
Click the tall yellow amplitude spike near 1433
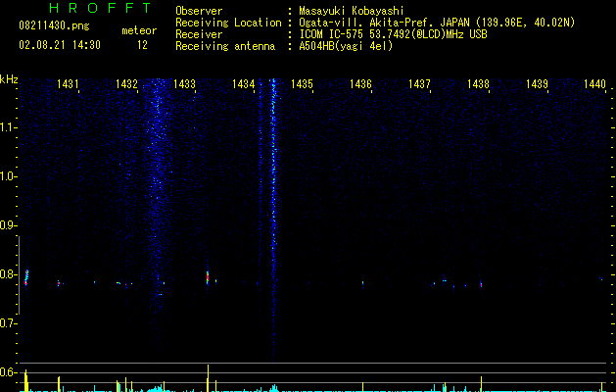pyautogui.click(x=208, y=378)
